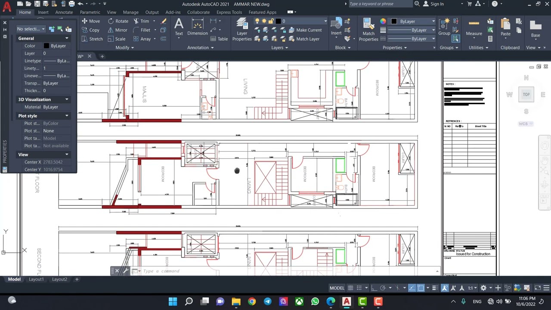Switch to the Layout1 tab

tap(36, 279)
